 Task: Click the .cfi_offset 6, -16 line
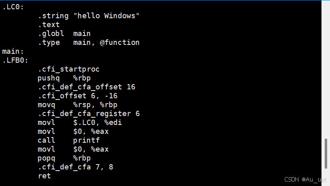coord(77,96)
